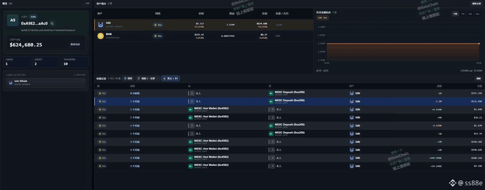
Task: Click the UAI asset icon on +34.249K transfer
Action: [351, 166]
